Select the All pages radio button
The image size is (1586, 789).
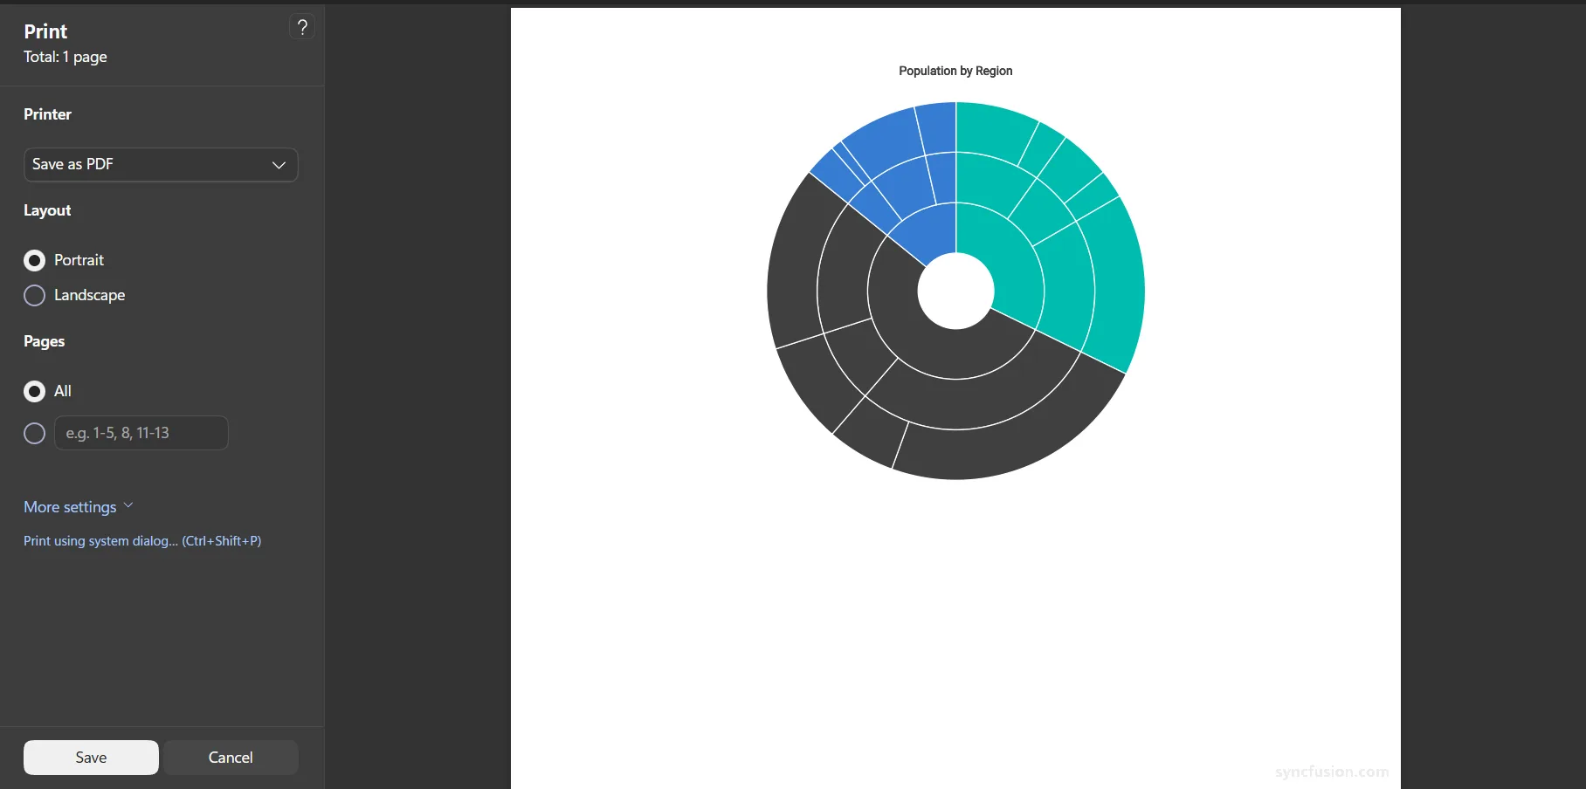35,391
